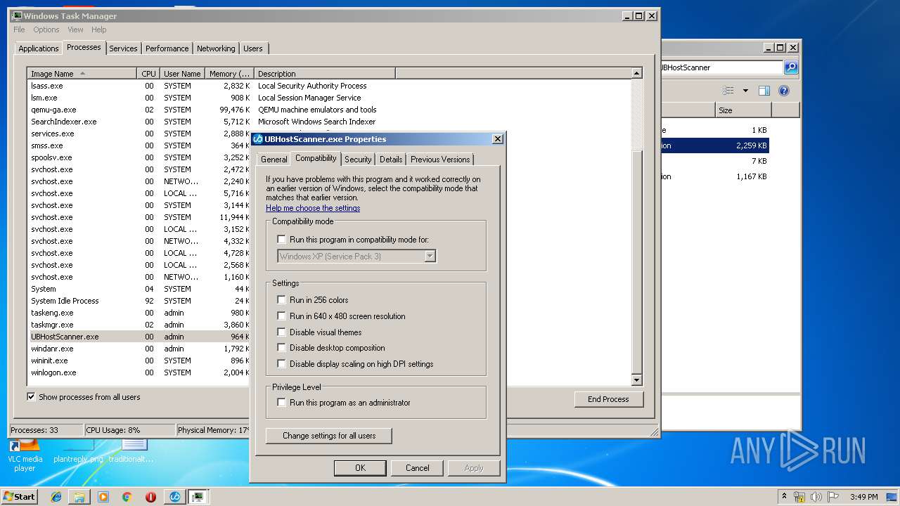Click scroll up arrow in process list
This screenshot has height=506, width=900.
[x=637, y=74]
